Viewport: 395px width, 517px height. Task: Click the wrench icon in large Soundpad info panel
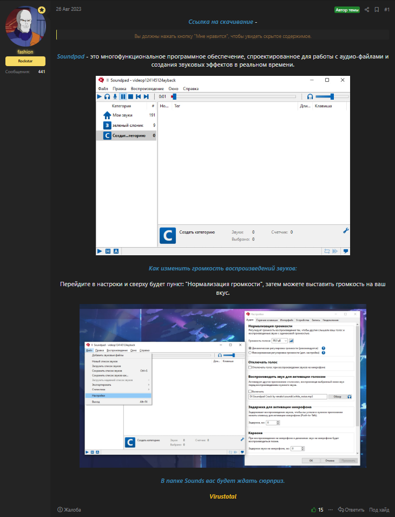[x=346, y=231]
